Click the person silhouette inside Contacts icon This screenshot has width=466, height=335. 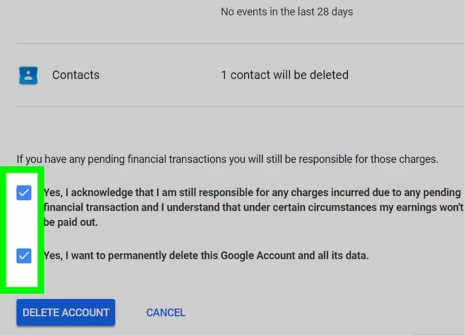pyautogui.click(x=28, y=75)
